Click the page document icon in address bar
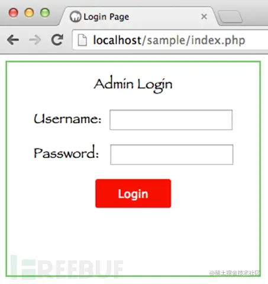Image resolution: width=268 pixels, height=284 pixels. pyautogui.click(x=82, y=40)
